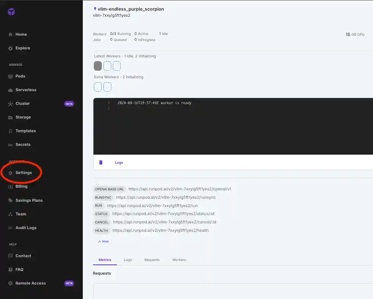This screenshot has height=299, width=373.
Task: Click the Secrets key icon
Action: pos(11,145)
